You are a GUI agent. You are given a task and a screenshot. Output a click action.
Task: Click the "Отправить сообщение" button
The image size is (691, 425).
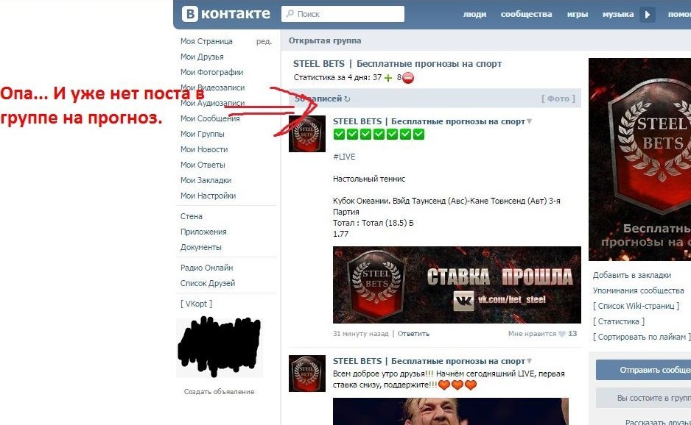click(x=643, y=370)
